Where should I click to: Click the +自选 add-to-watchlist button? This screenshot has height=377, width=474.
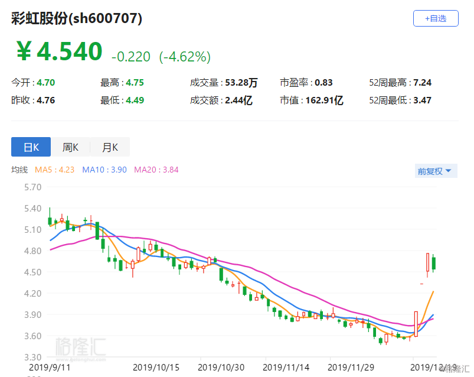(436, 18)
